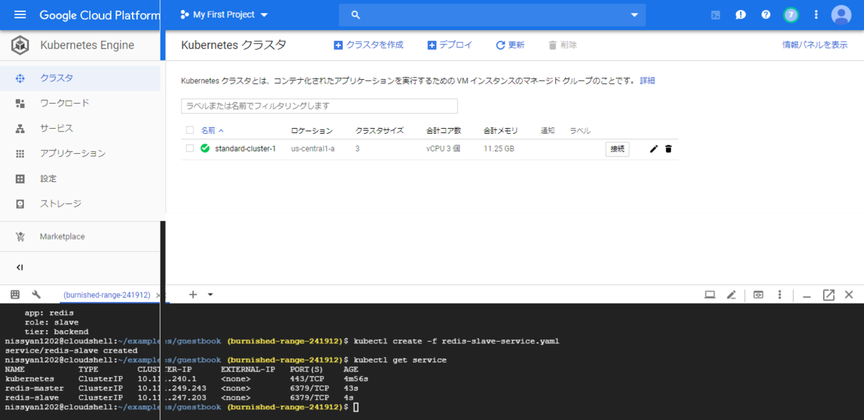
Task: Expand the search bar dropdown arrow
Action: (634, 14)
